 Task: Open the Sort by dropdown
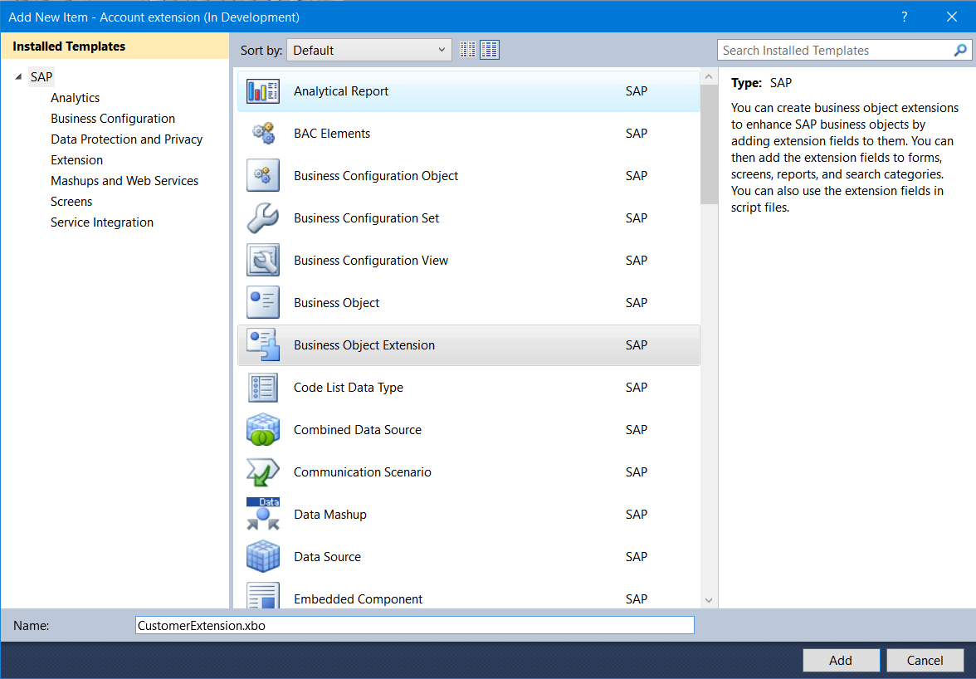pos(369,50)
